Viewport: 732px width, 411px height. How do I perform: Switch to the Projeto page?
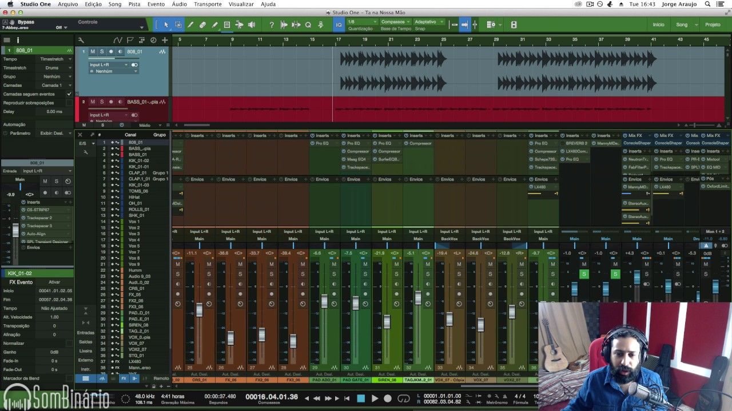713,25
